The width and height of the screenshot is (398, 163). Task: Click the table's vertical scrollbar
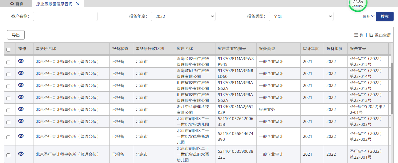(392, 88)
